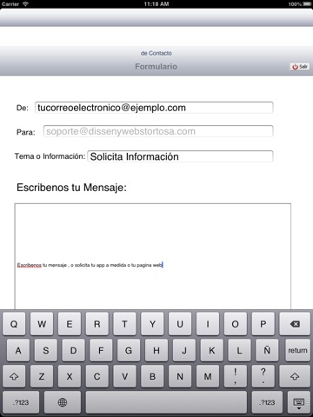Edit the De email address field
The width and height of the screenshot is (313, 417).
tap(154, 108)
